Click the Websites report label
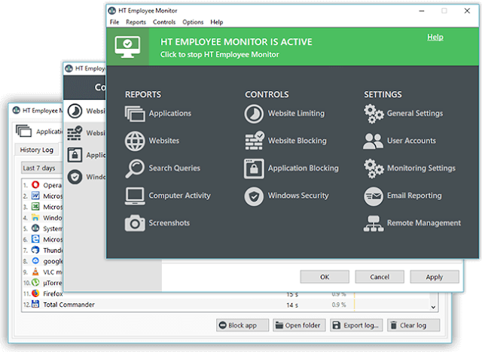The image size is (482, 352). pyautogui.click(x=164, y=141)
